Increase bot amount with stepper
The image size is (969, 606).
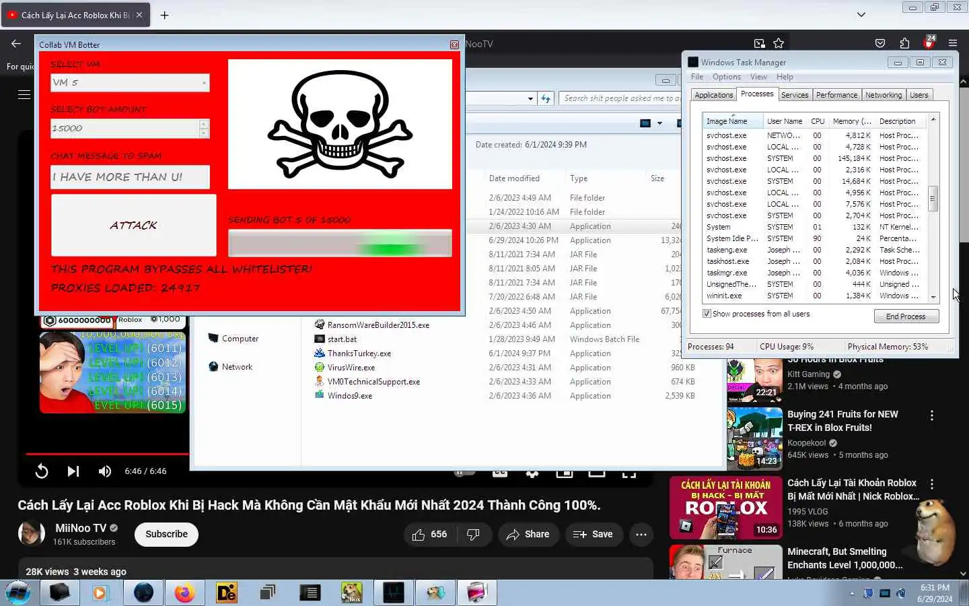[x=204, y=124]
